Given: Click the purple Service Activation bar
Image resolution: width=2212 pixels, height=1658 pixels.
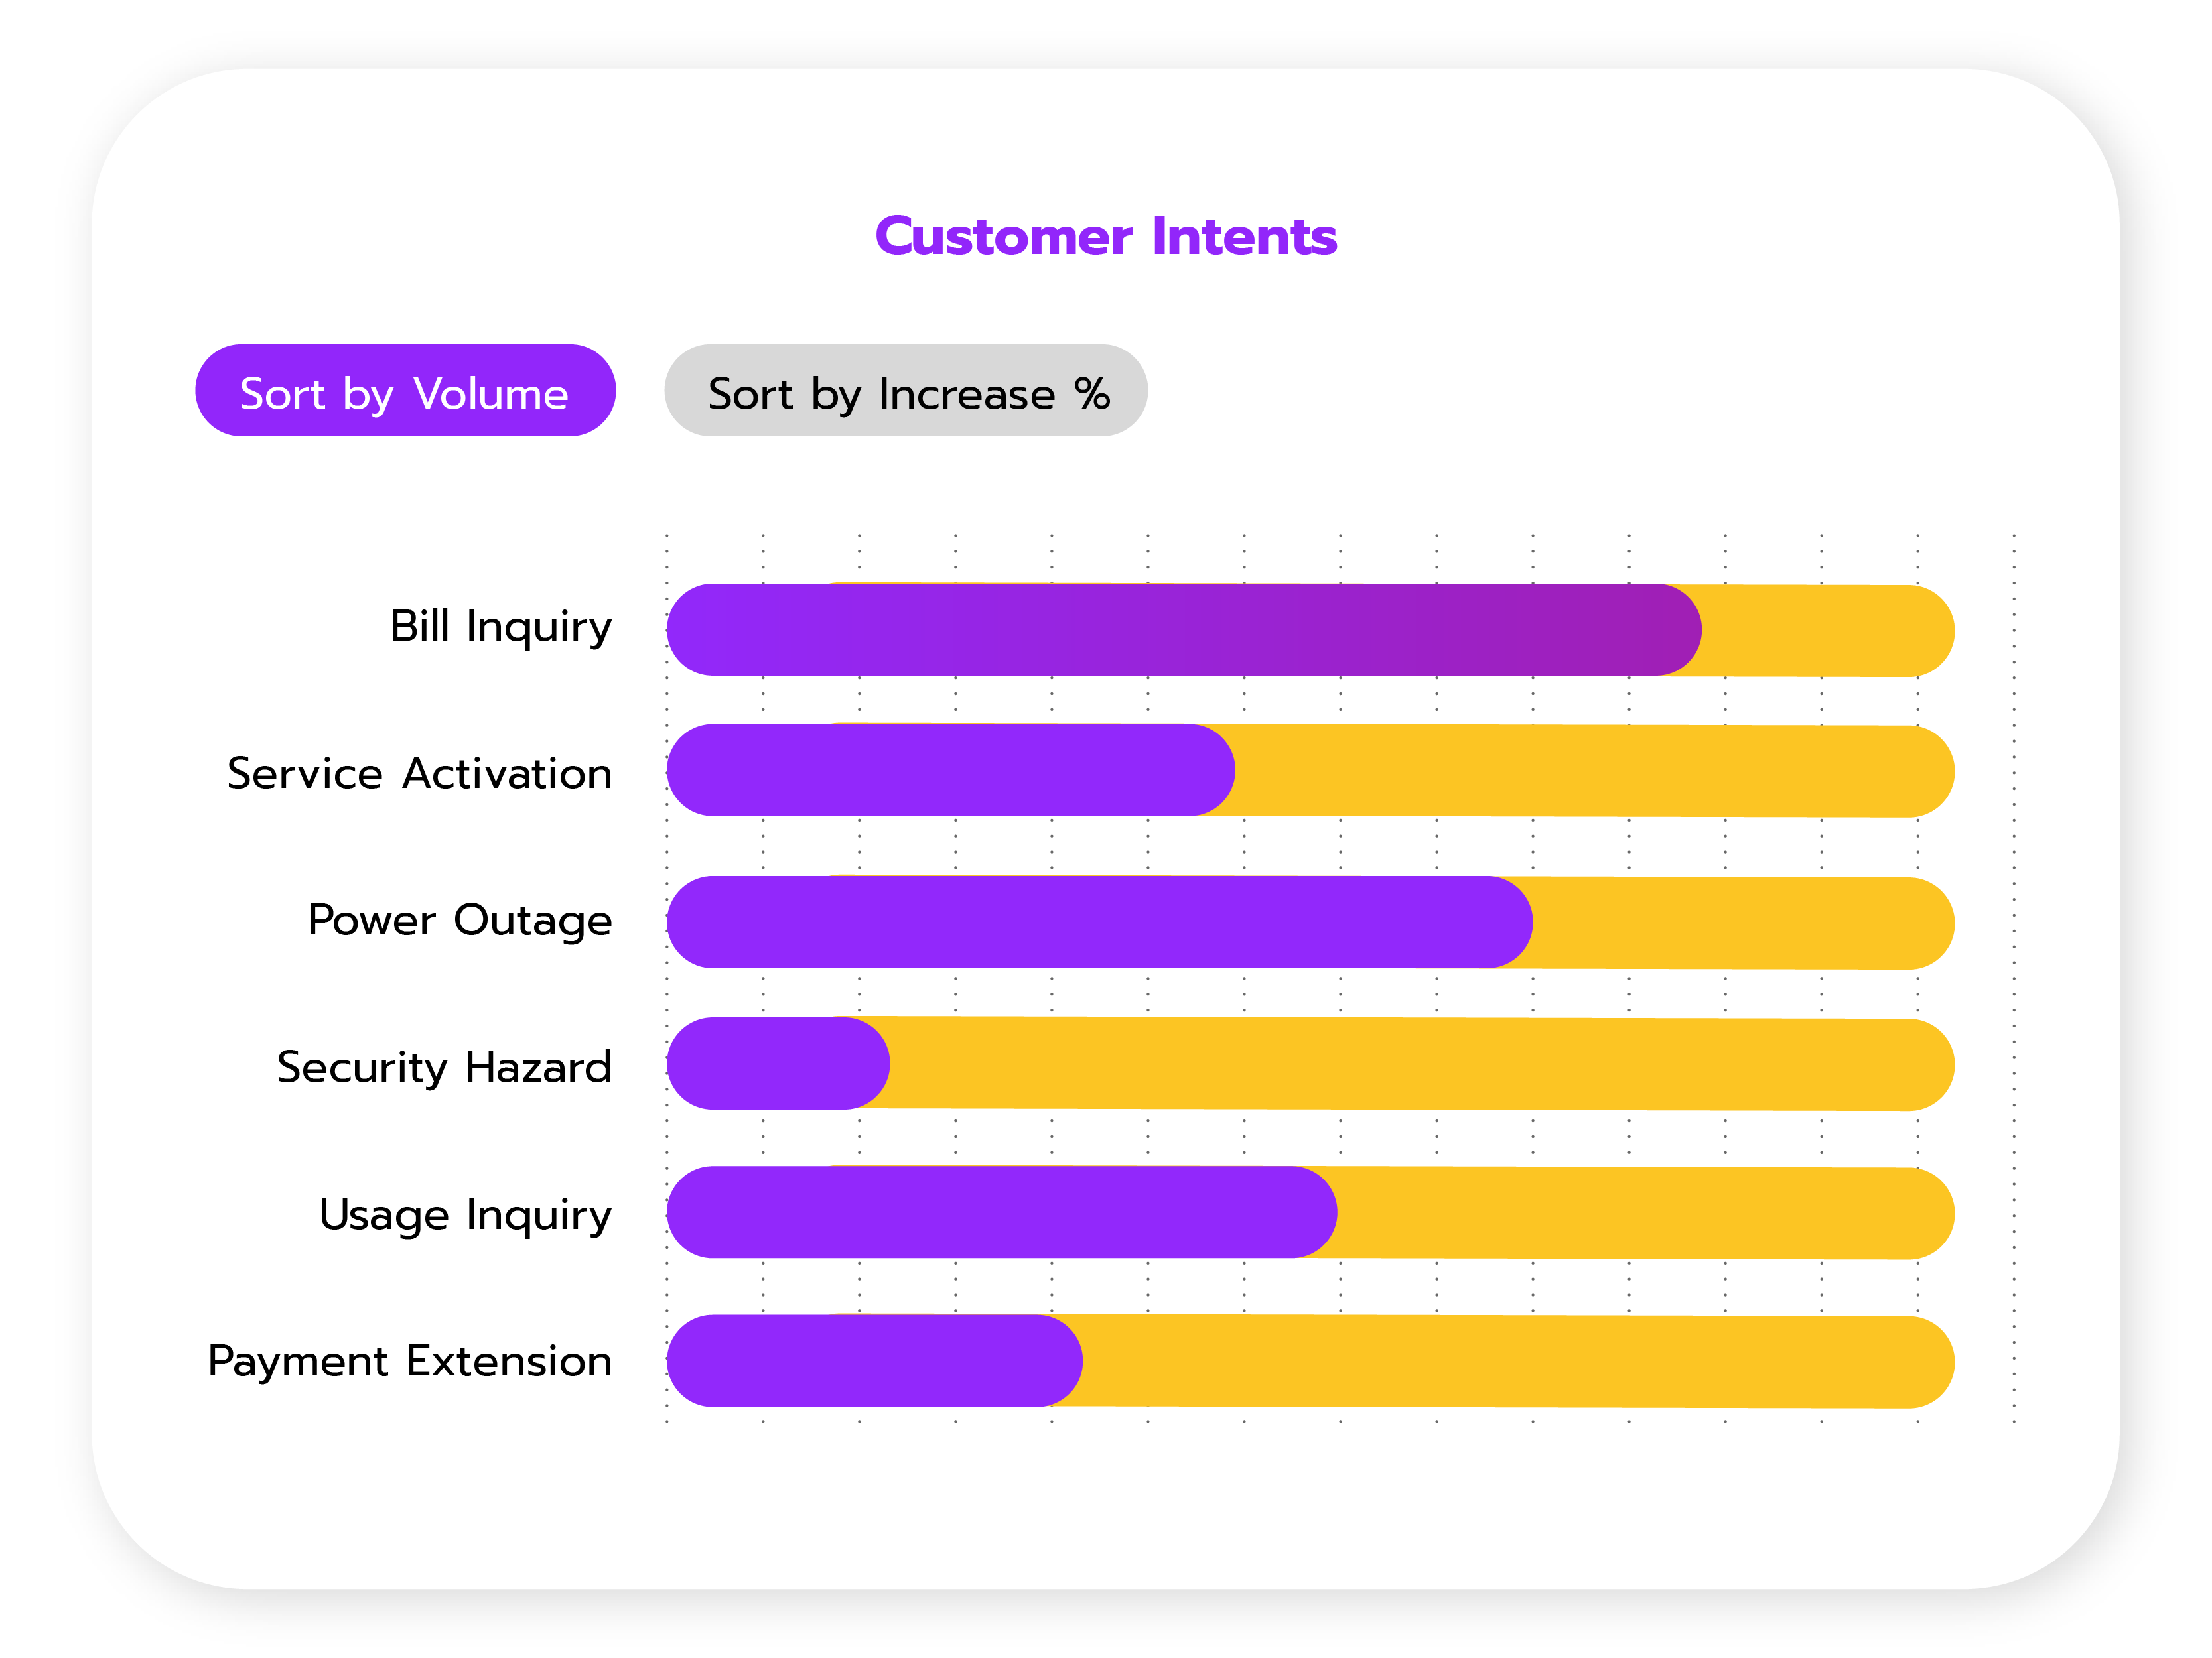Looking at the screenshot, I should [950, 771].
